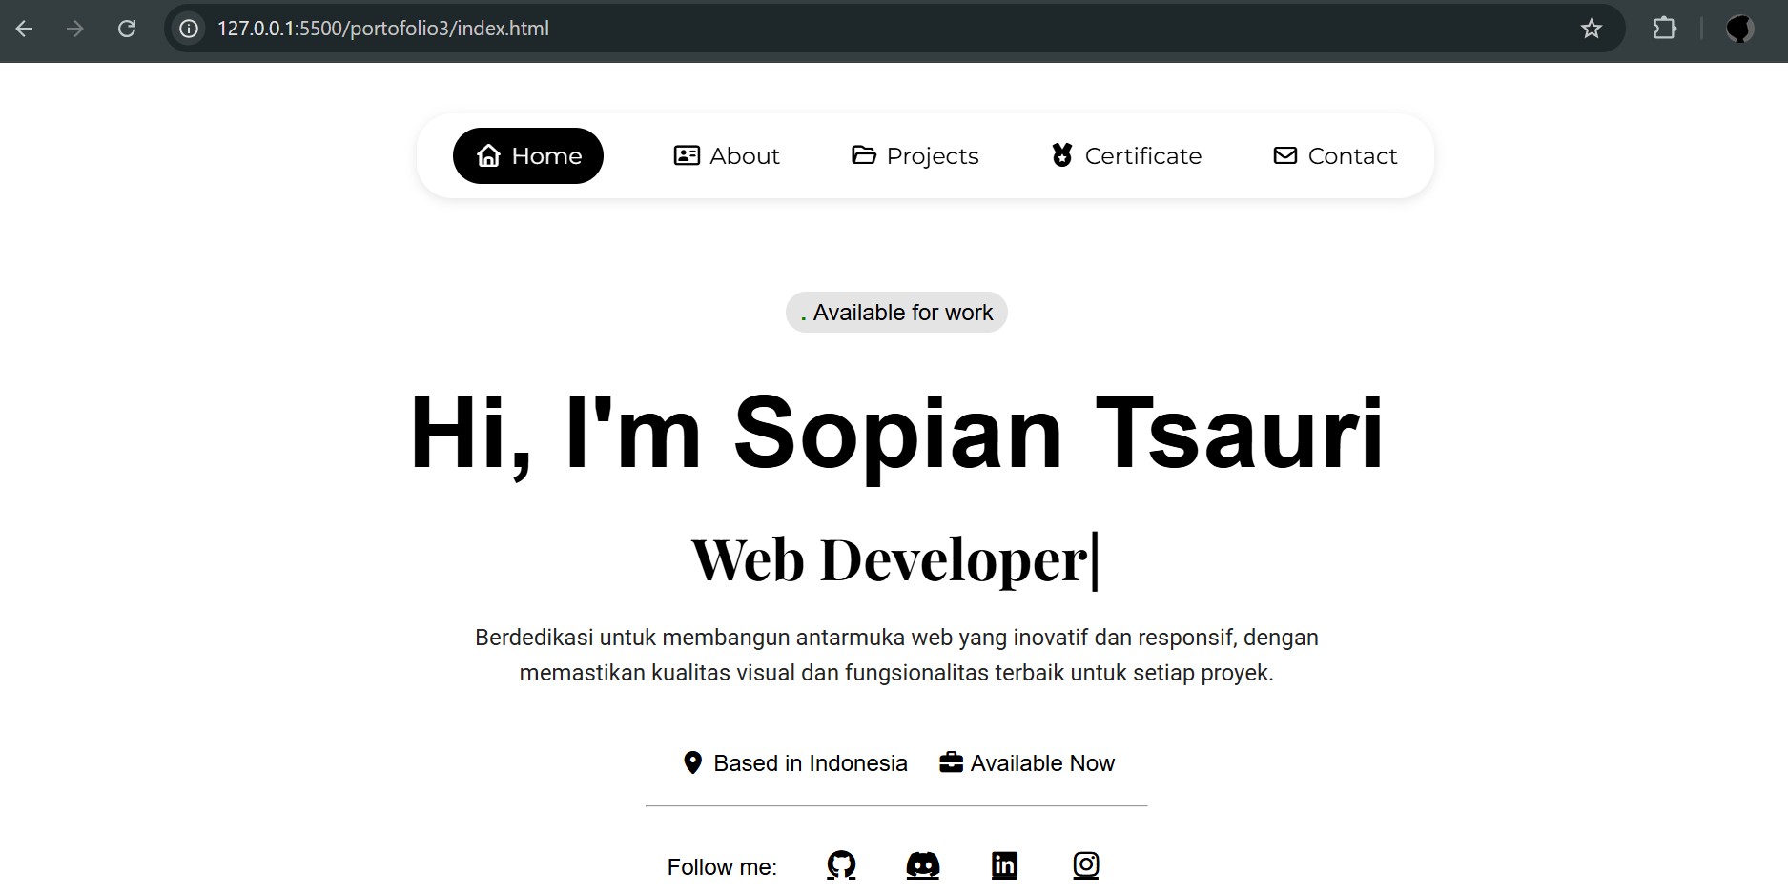Open the GitHub profile link
The width and height of the screenshot is (1788, 893).
click(841, 865)
